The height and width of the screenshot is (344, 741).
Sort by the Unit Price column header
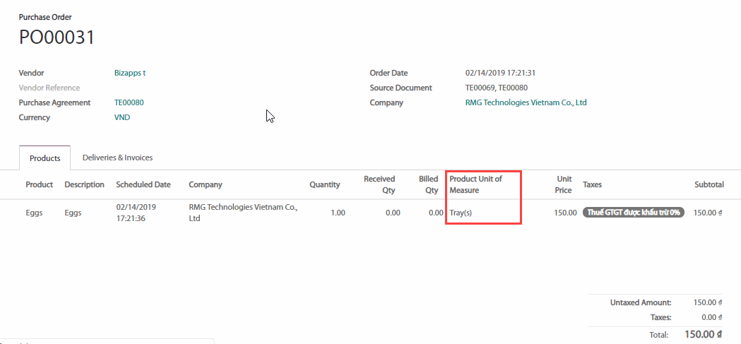click(x=563, y=184)
